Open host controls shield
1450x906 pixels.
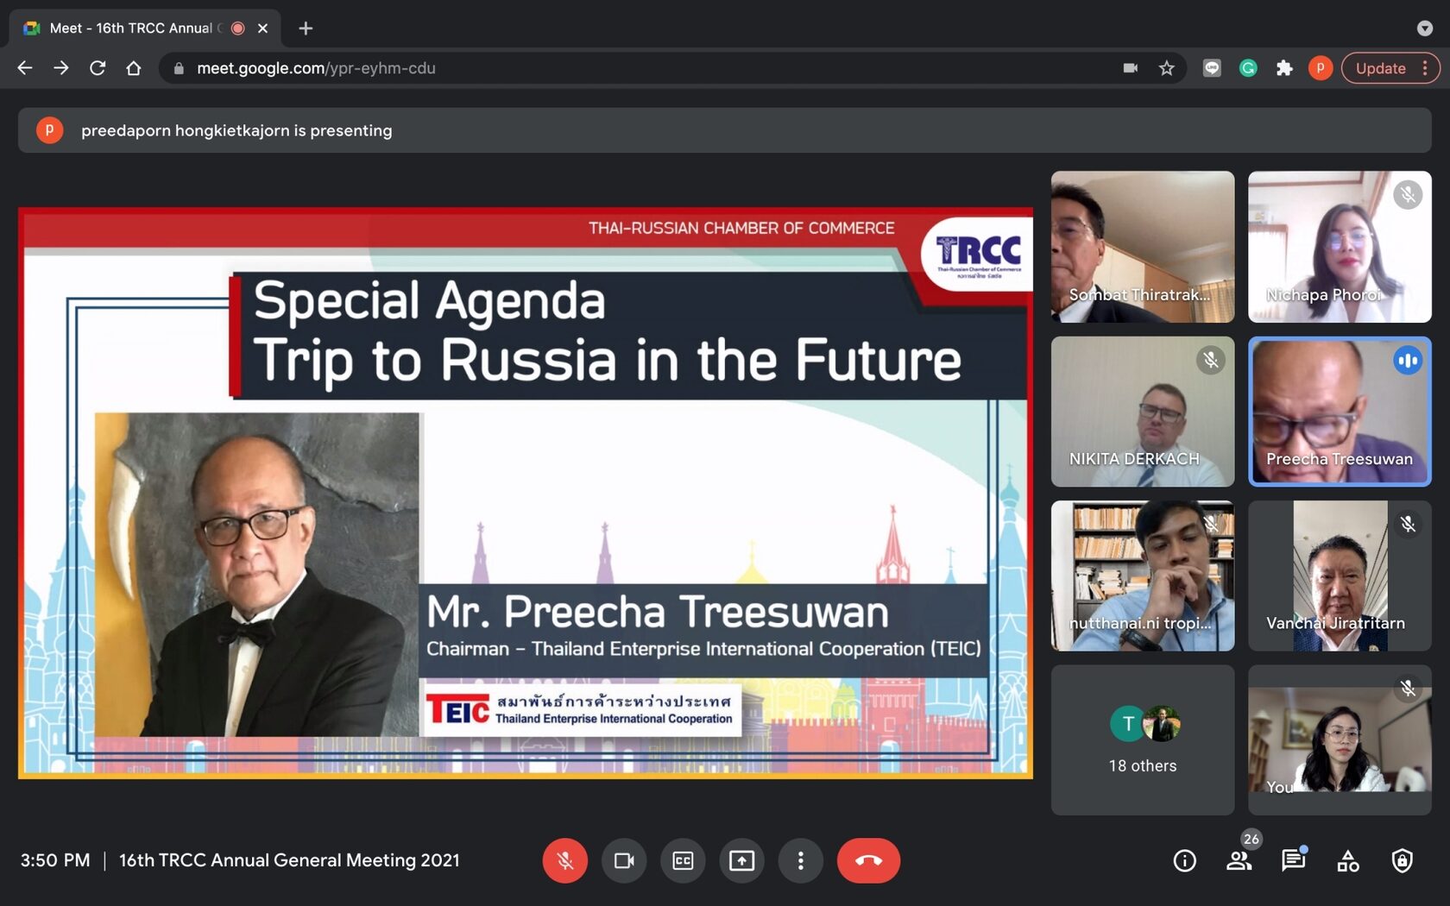point(1403,860)
